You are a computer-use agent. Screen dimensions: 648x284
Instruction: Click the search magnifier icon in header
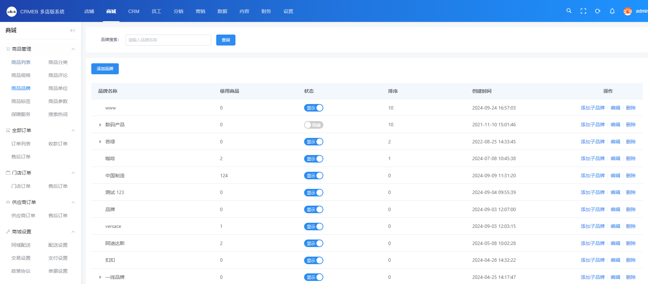tap(569, 11)
